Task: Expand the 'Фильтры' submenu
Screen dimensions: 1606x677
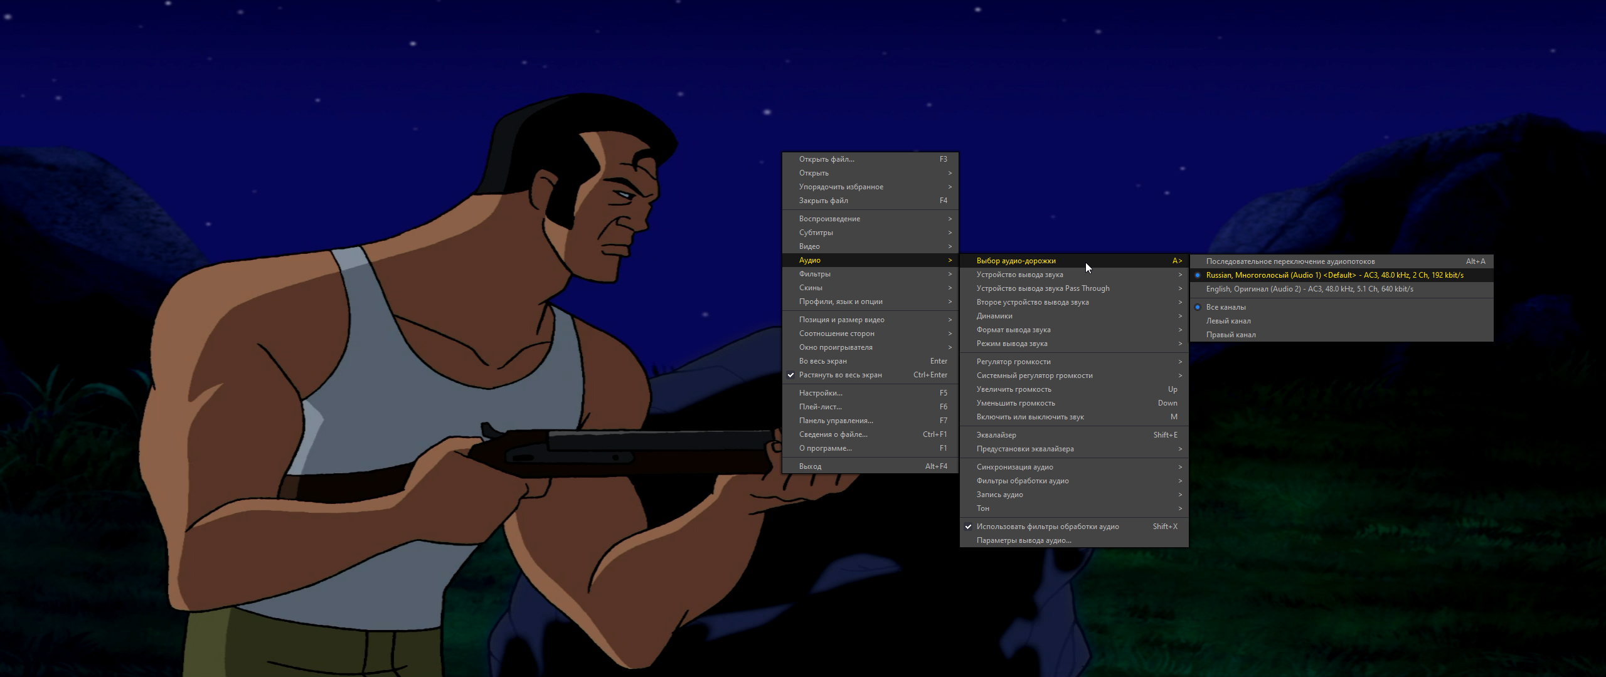Action: coord(870,274)
